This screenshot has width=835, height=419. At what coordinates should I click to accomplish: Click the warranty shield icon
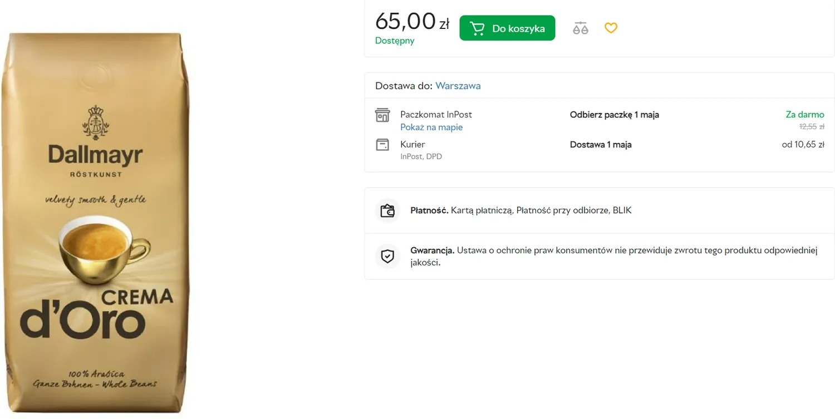tap(387, 257)
